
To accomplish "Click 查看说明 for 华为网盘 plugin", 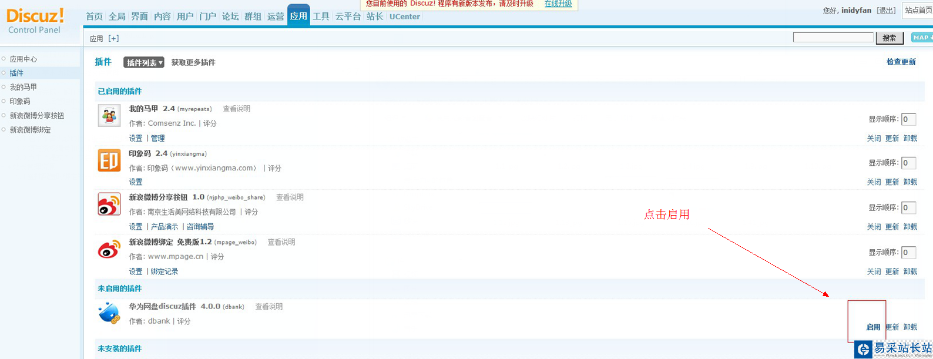I will click(x=269, y=307).
